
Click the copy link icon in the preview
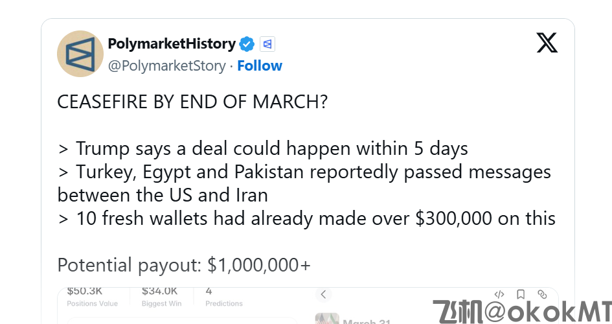point(542,294)
